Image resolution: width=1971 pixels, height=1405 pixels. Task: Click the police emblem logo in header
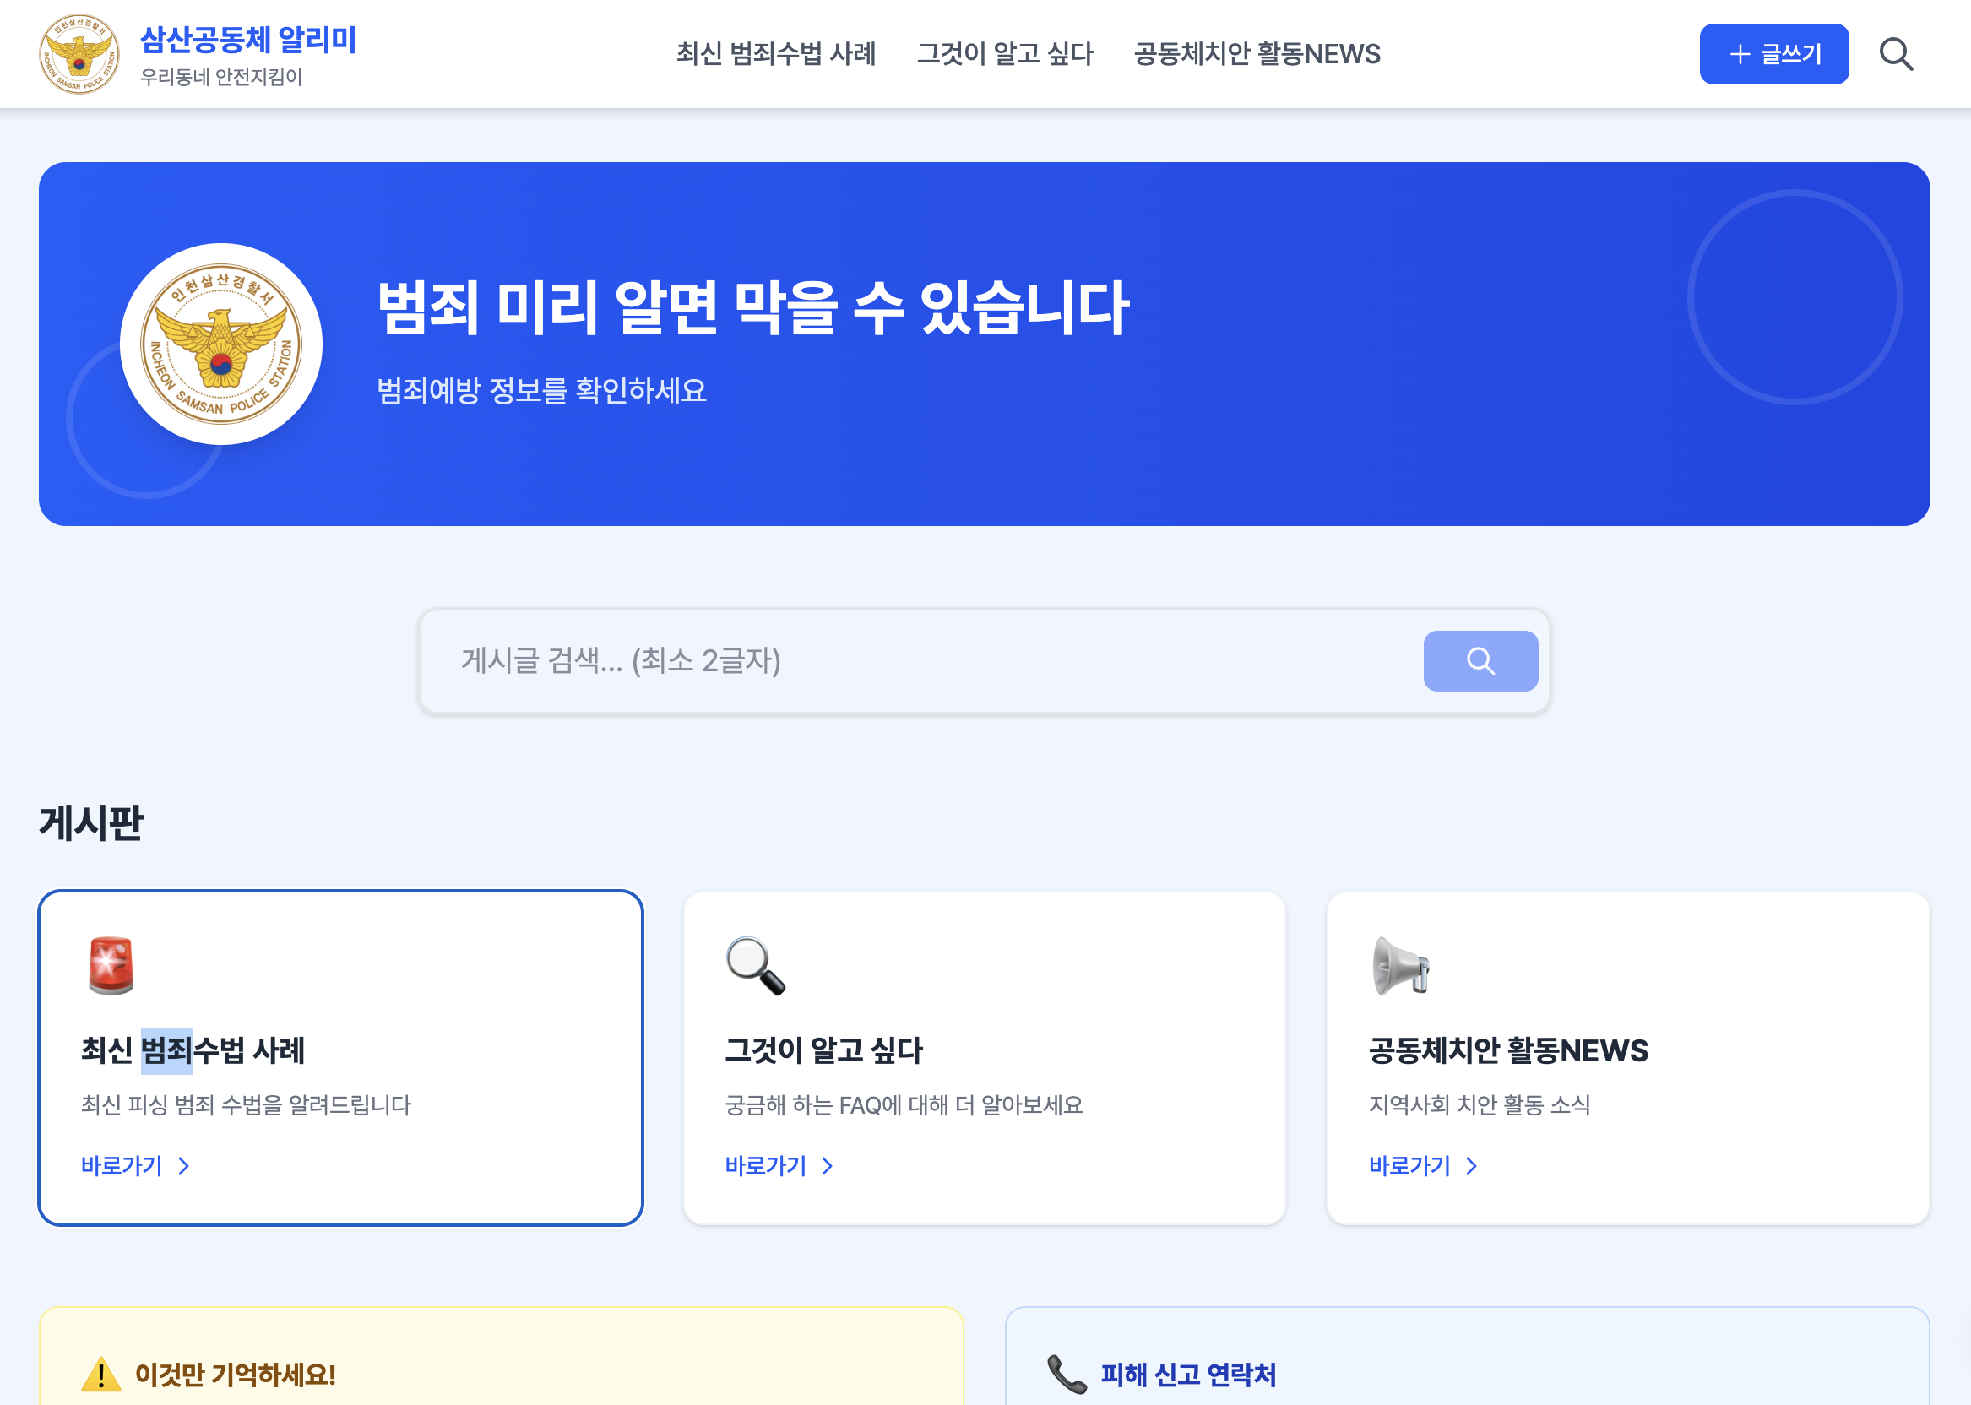(79, 55)
